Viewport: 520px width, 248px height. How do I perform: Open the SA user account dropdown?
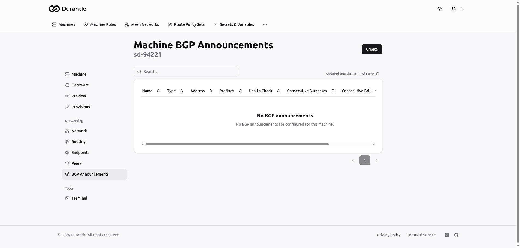(457, 9)
